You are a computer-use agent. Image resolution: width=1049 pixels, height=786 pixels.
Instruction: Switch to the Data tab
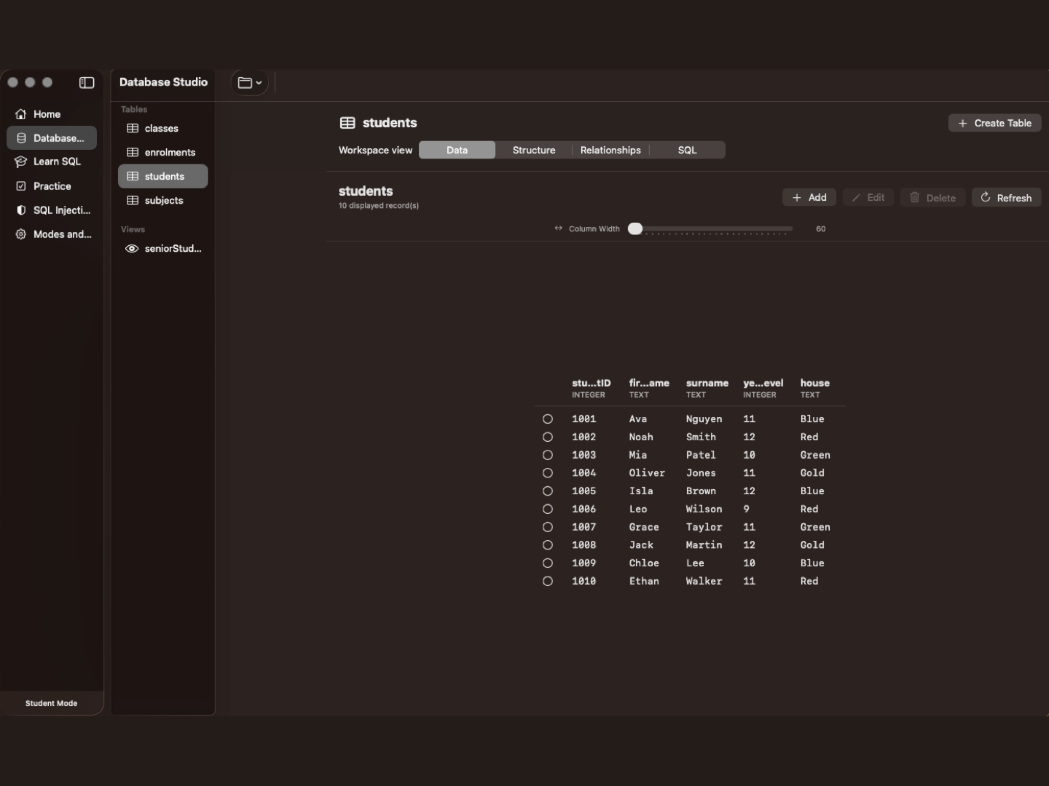click(457, 150)
